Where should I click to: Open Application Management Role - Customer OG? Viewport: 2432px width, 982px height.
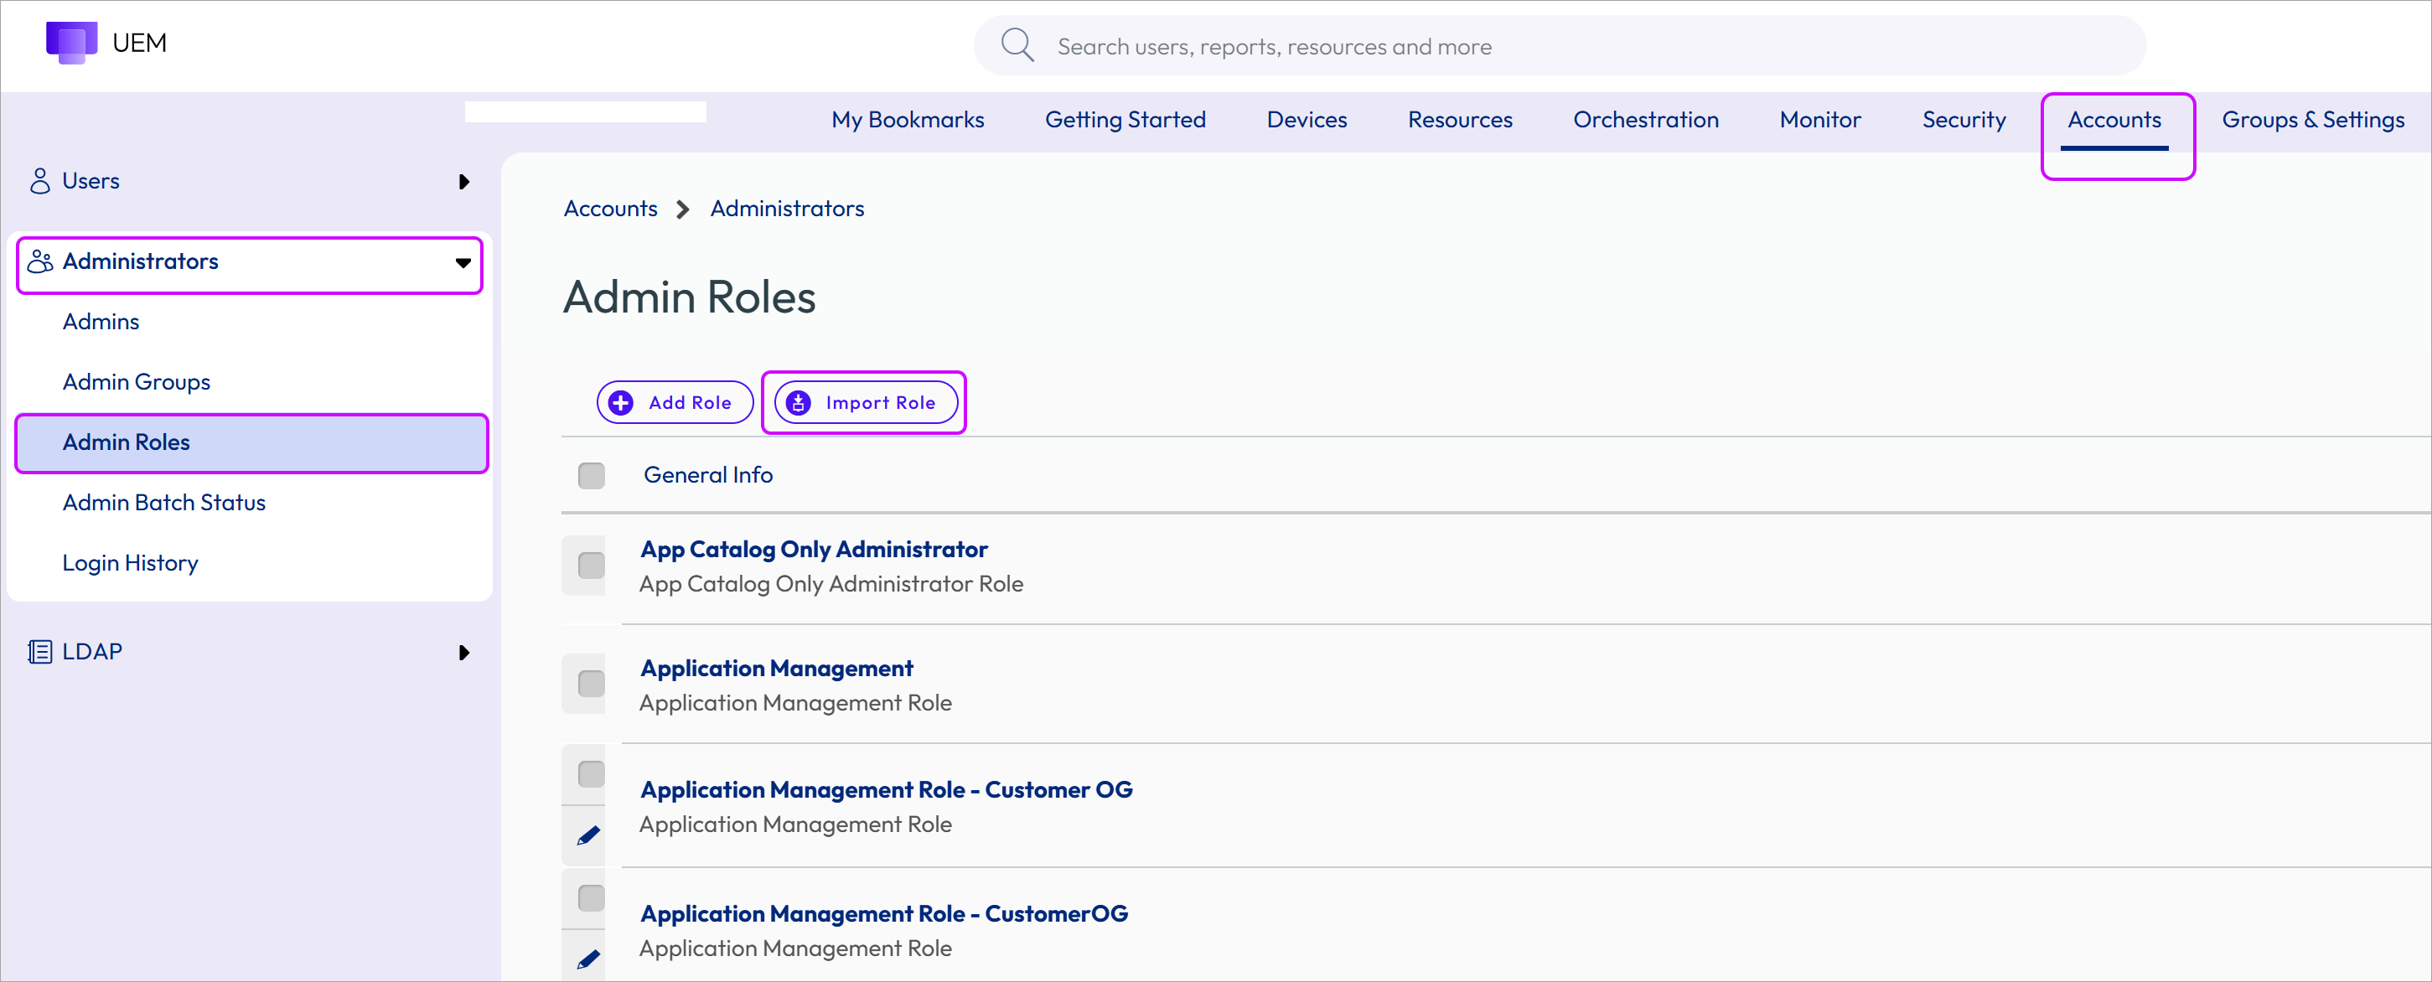pyautogui.click(x=886, y=789)
